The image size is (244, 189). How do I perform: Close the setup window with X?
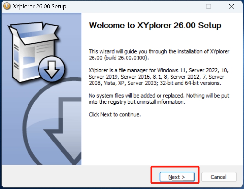point(231,6)
